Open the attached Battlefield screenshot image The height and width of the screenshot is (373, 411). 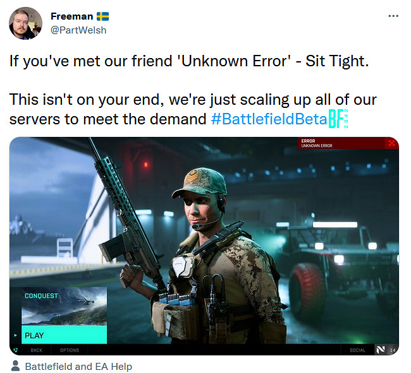point(204,246)
